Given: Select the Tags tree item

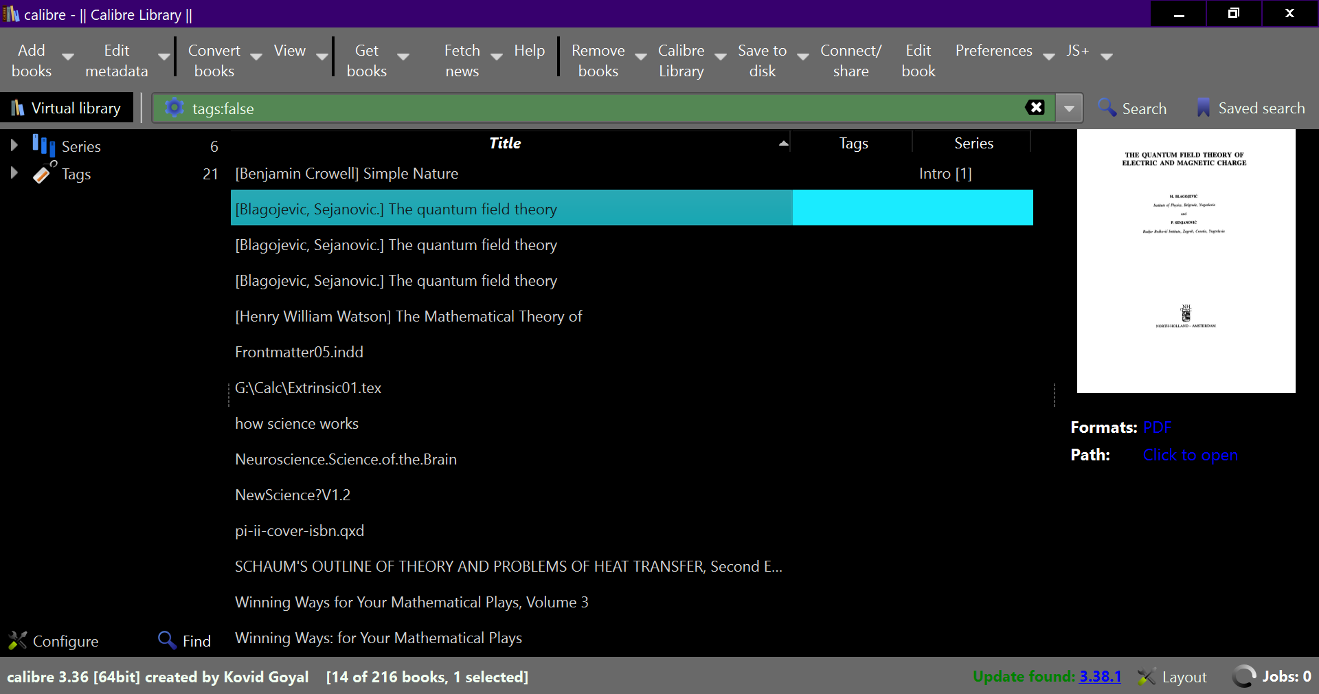Looking at the screenshot, I should point(76,175).
